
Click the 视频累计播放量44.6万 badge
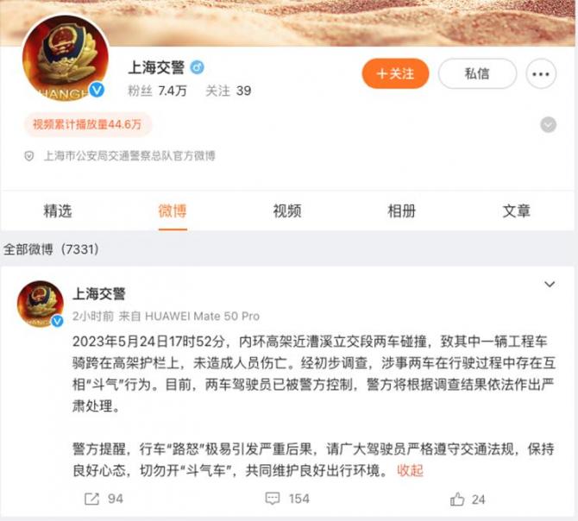tap(87, 124)
